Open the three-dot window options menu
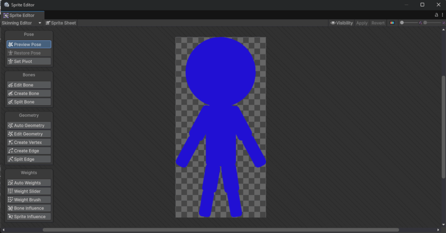Screen dimensions: 446x233 click(443, 15)
